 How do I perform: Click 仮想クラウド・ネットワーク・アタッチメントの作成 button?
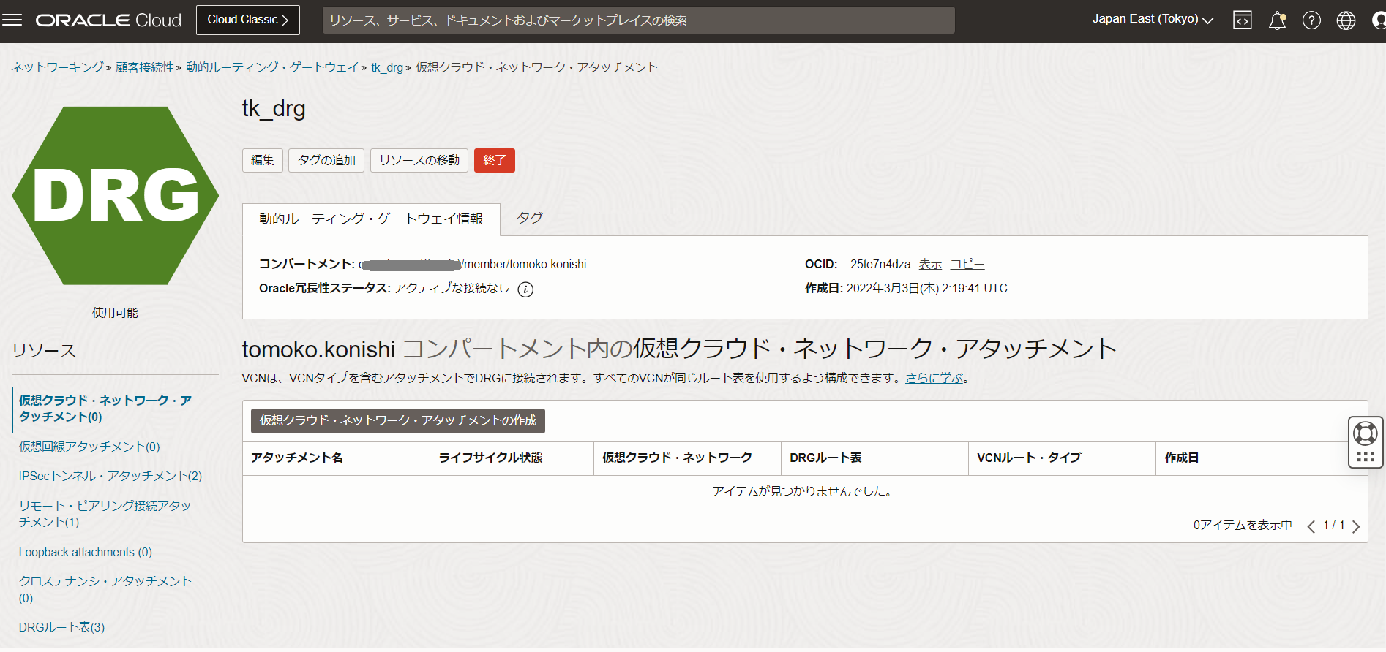point(398,420)
